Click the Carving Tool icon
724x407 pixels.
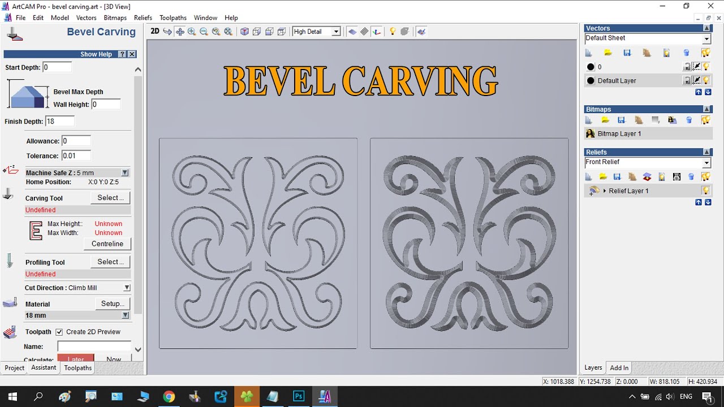8,195
